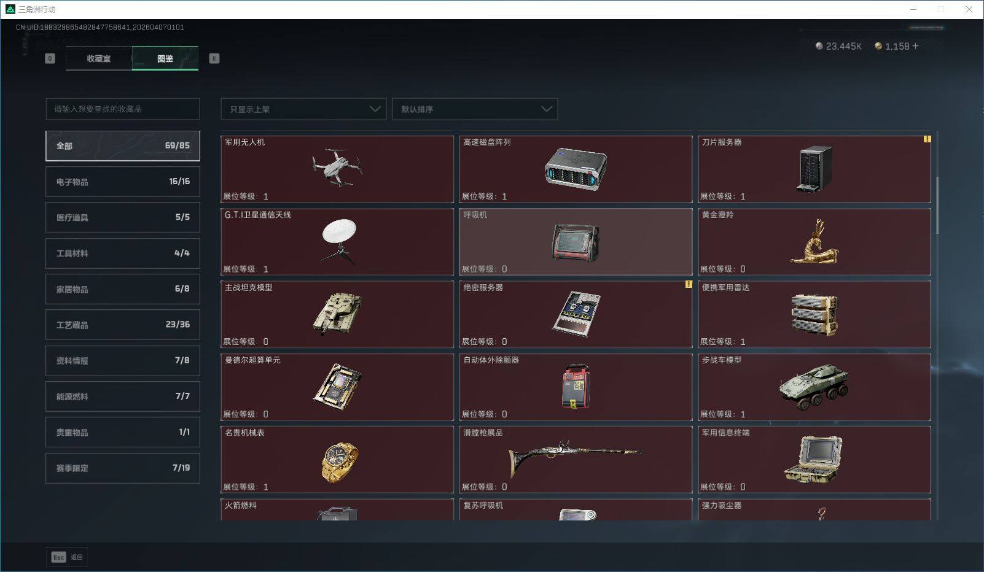Click the 三角洲行动 app icon in title bar
This screenshot has height=572, width=984.
tap(10, 9)
